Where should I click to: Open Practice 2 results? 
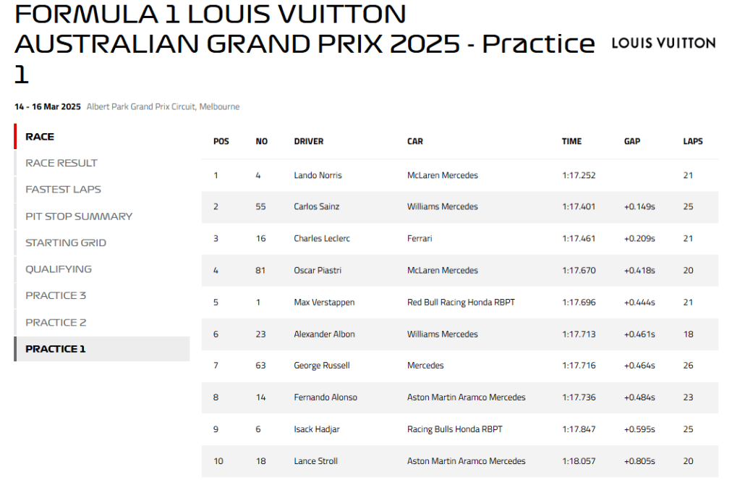[56, 322]
